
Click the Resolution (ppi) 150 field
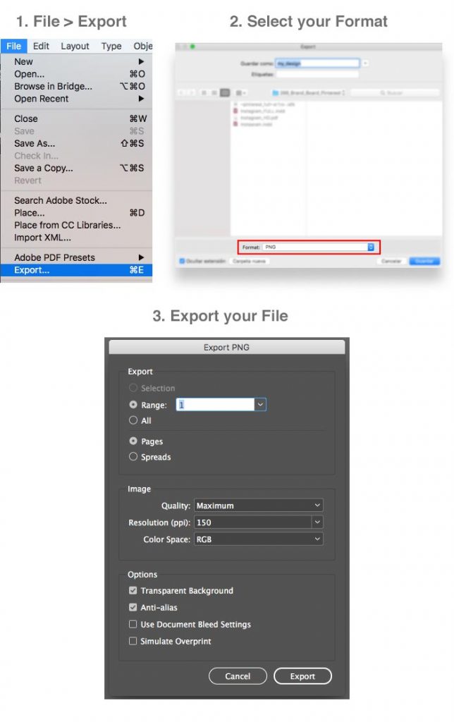coord(253,522)
